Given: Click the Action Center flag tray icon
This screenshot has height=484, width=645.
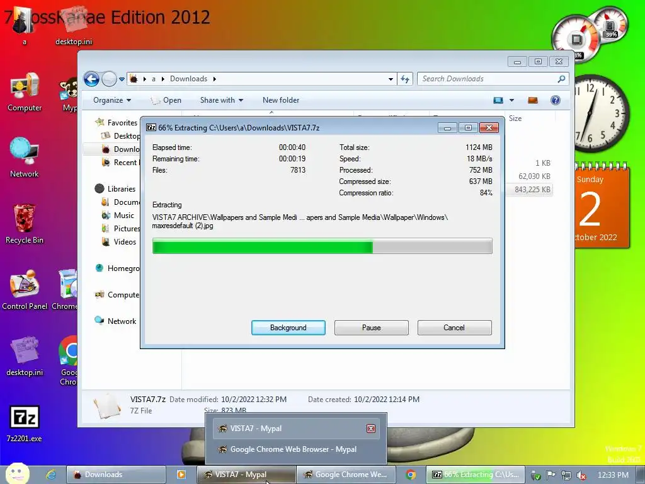Looking at the screenshot, I should pos(551,475).
